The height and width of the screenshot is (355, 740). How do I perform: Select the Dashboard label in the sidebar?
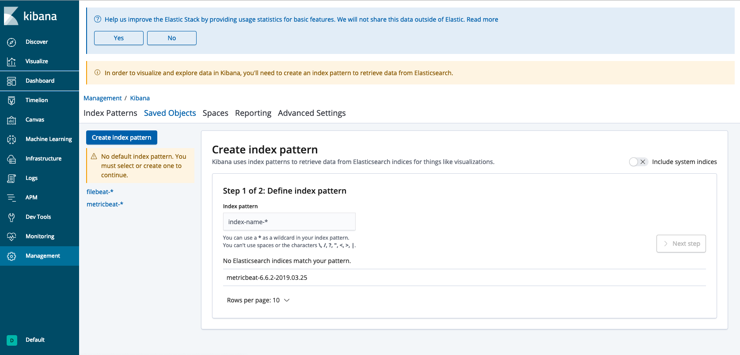[x=40, y=80]
